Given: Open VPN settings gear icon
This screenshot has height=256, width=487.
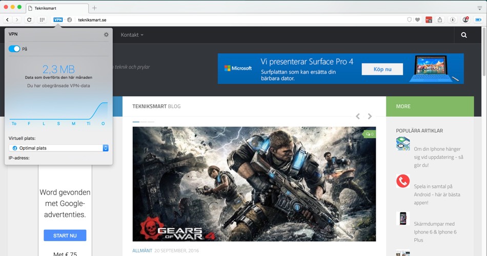Looking at the screenshot, I should 106,35.
